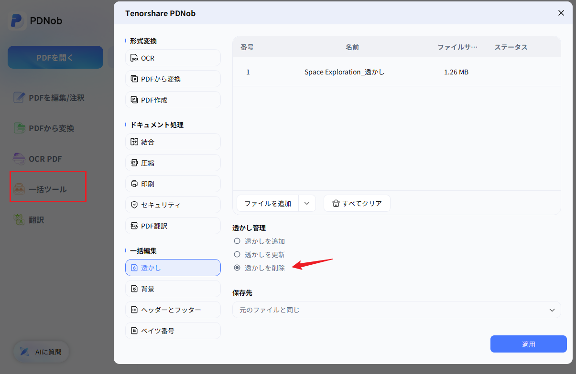This screenshot has height=374, width=576.
Task: Click the 名前 column header
Action: click(x=352, y=47)
